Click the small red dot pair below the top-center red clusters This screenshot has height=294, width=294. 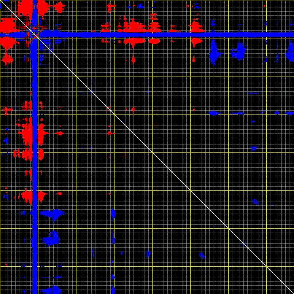click(x=133, y=110)
